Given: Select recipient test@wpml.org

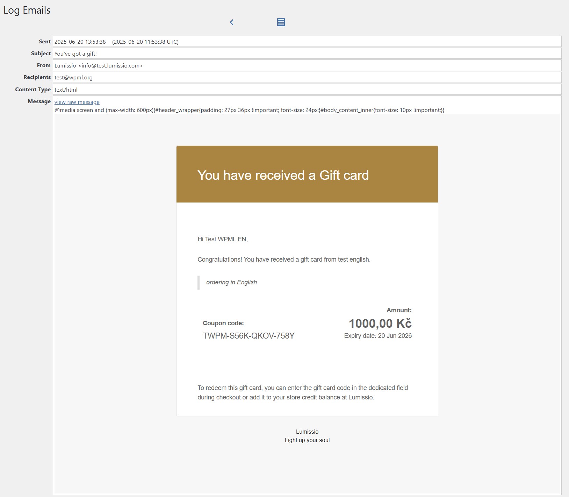Looking at the screenshot, I should [x=73, y=78].
